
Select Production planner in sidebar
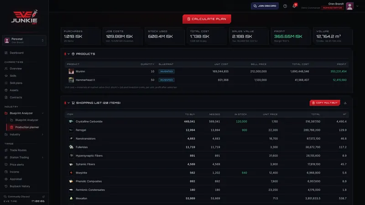[x=27, y=127]
